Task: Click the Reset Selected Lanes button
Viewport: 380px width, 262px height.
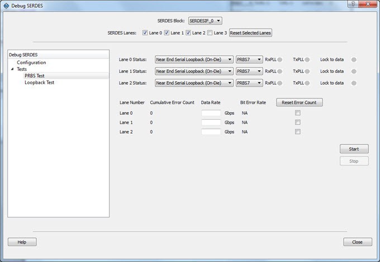Action: 250,33
